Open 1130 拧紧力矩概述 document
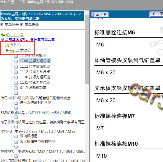163x162 pixels. pos(35,77)
